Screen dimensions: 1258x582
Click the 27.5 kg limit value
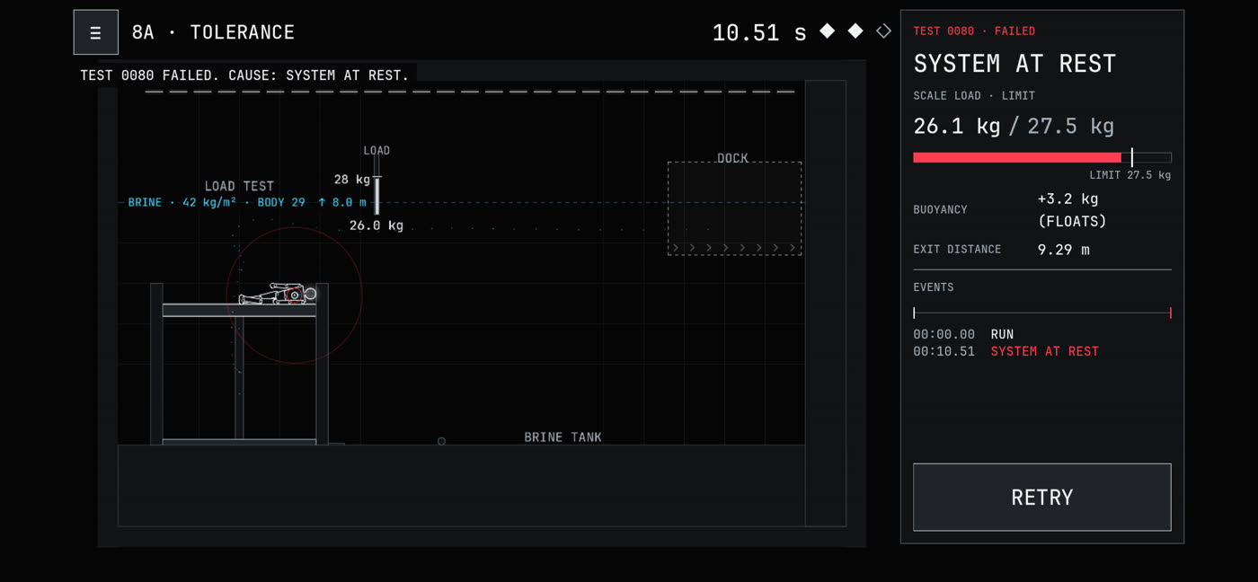point(1071,126)
